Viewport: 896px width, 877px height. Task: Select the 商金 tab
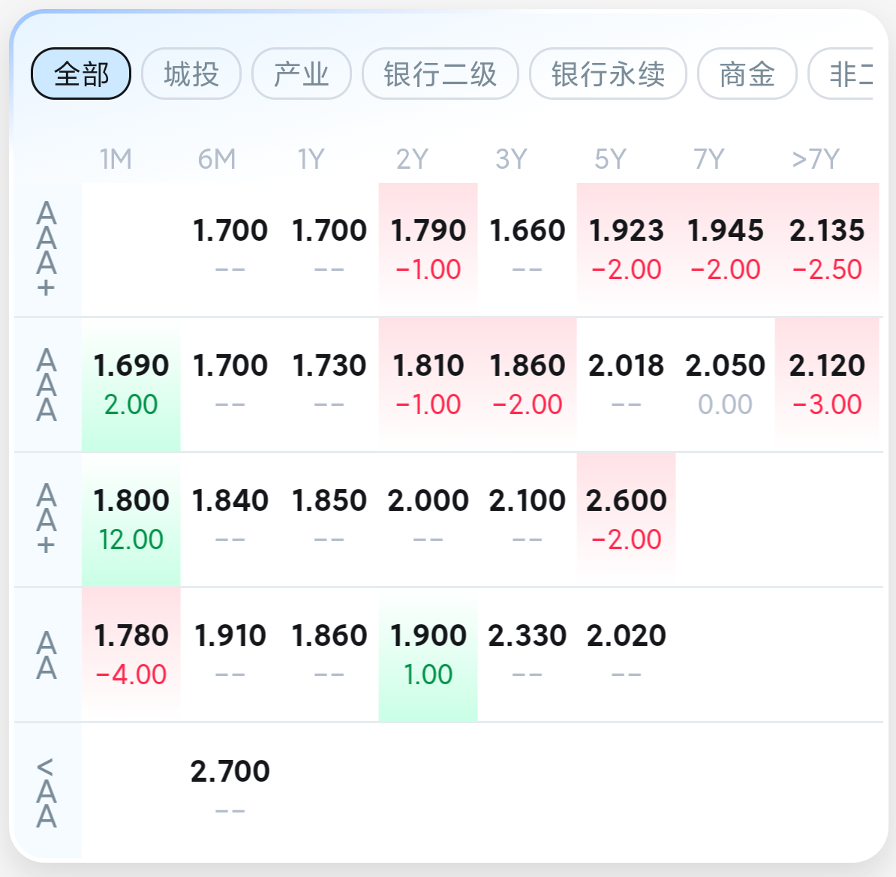[747, 74]
